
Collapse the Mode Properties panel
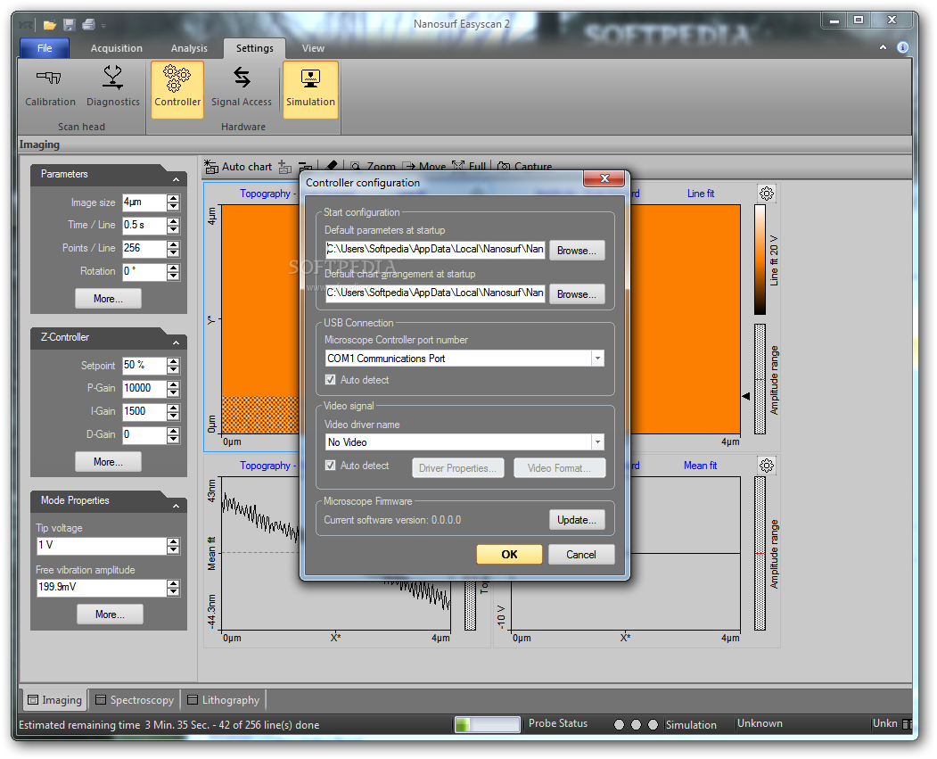pos(176,506)
